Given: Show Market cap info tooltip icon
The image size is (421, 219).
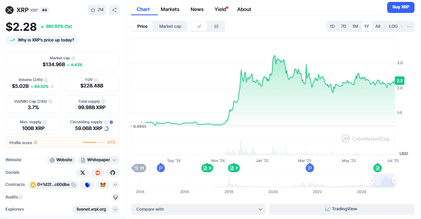Looking at the screenshot, I should click(73, 58).
